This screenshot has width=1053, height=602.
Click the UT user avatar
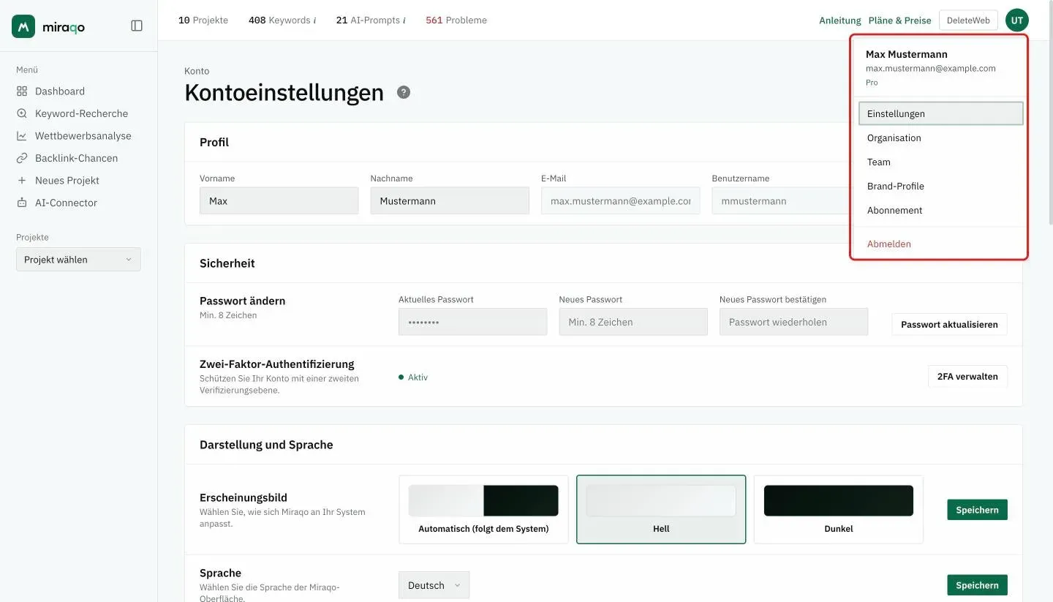(1016, 20)
